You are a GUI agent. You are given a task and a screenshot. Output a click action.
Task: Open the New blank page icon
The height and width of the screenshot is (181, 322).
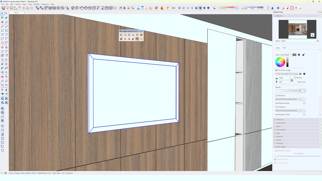pyautogui.click(x=268, y=8)
